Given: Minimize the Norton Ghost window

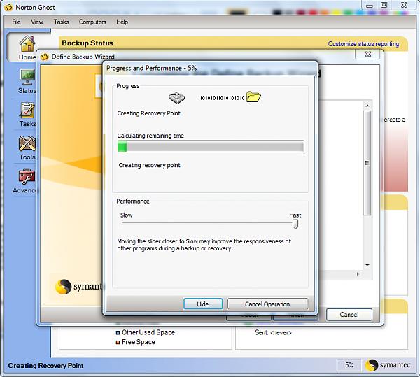Looking at the screenshot, I should (x=370, y=6).
